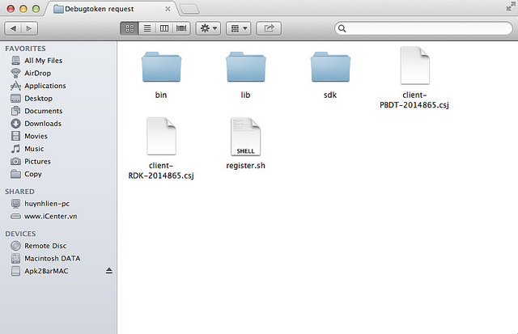The image size is (518, 334).
Task: Click the client-PBDT-2014865.csj file name
Action: click(x=414, y=100)
